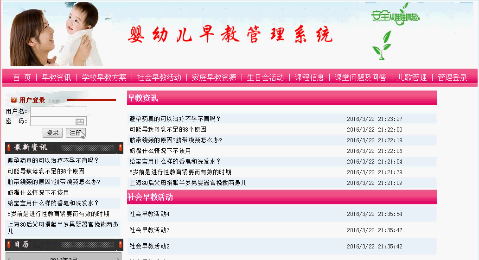
Task: Open the 社会早教活动4 article link
Action: click(x=150, y=214)
